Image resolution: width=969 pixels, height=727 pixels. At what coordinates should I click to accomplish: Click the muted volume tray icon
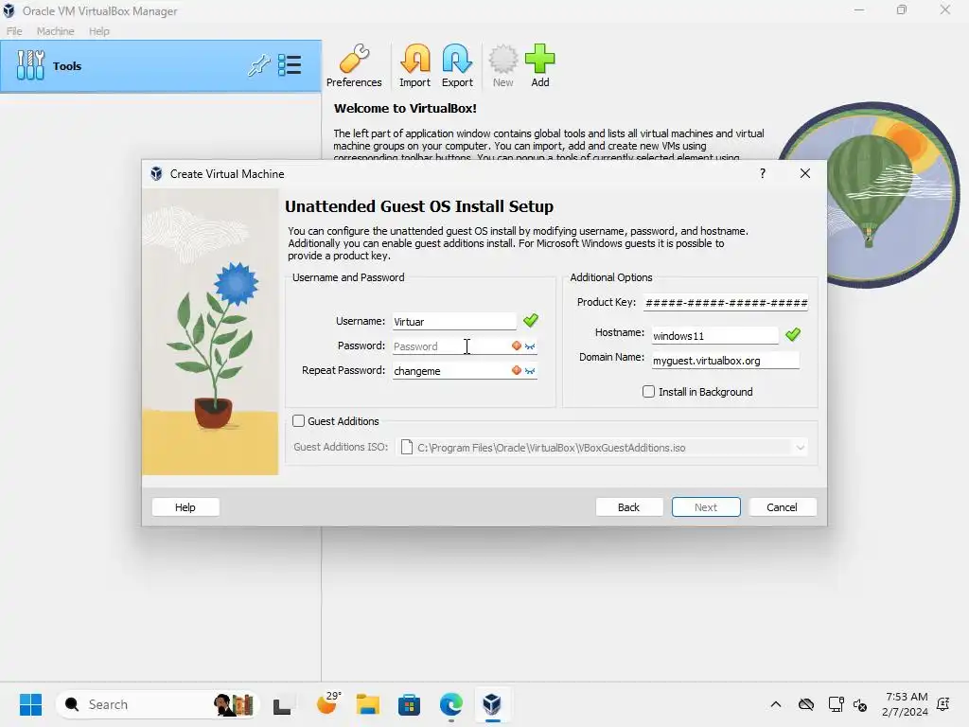860,704
